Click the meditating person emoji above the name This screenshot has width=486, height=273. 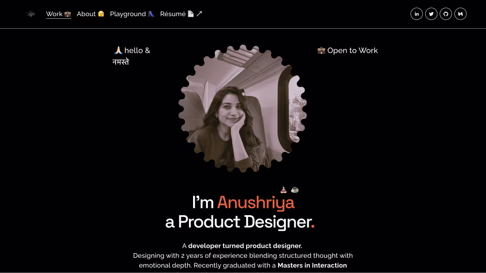click(283, 190)
